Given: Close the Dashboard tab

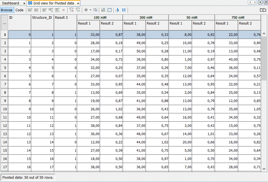Looking at the screenshot, I should (24, 4).
